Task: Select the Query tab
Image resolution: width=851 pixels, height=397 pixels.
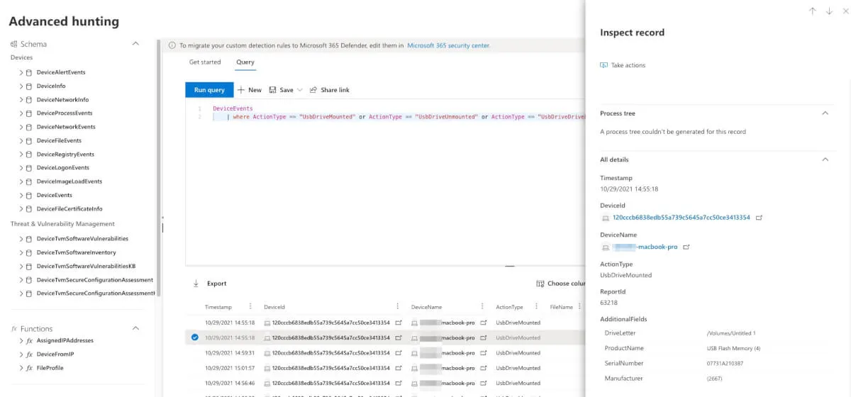Action: 245,62
